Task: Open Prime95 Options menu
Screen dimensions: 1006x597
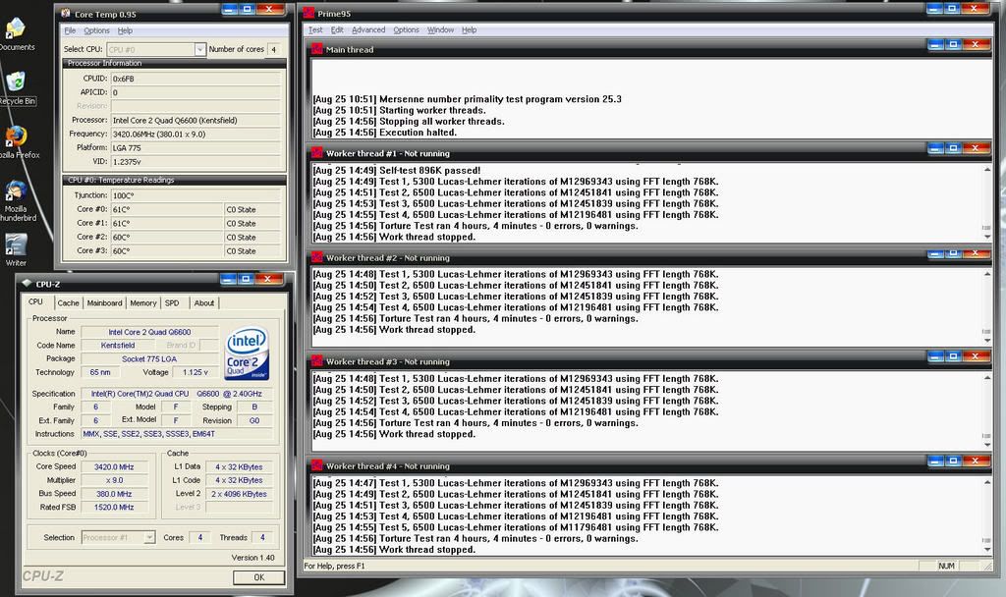Action: pyautogui.click(x=406, y=30)
